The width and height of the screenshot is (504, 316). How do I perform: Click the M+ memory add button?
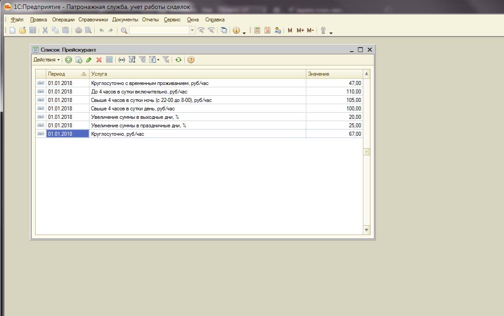click(300, 31)
